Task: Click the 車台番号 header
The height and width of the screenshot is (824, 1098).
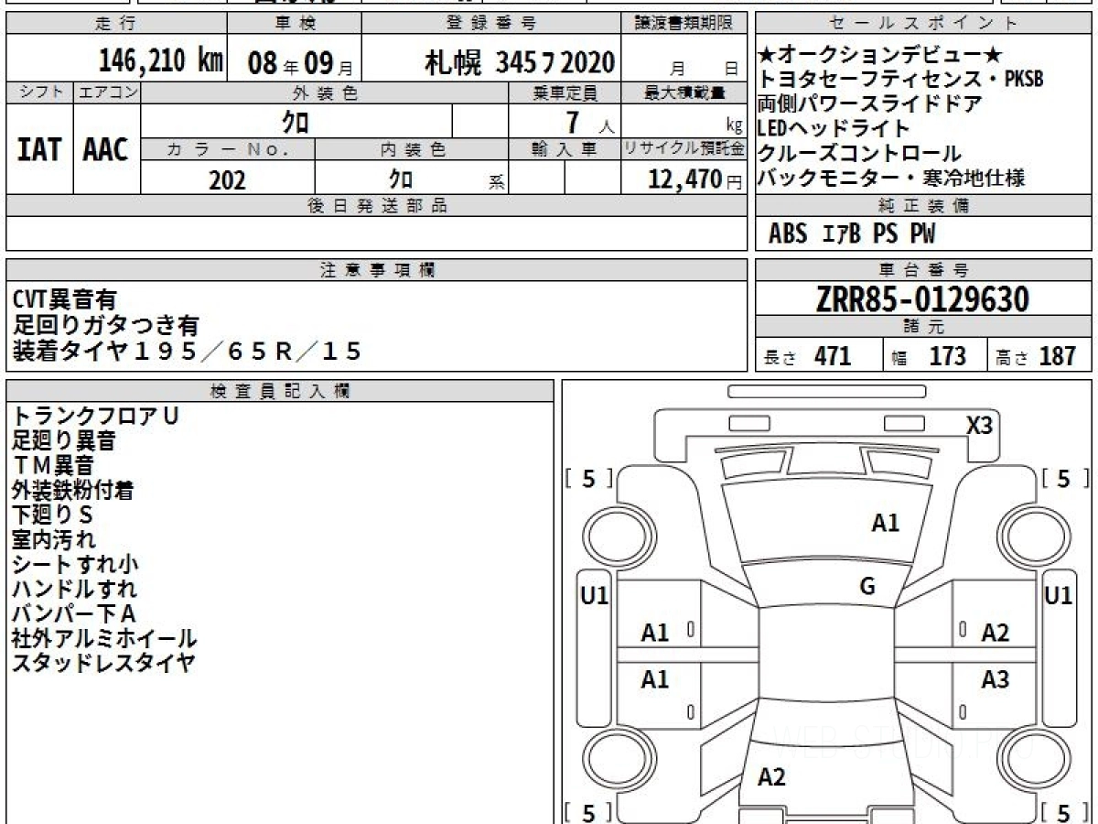Action: click(922, 270)
